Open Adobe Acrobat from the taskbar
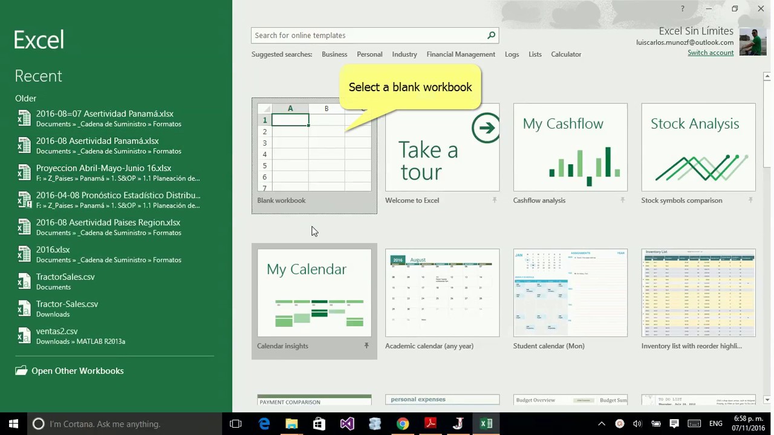The height and width of the screenshot is (435, 774). coord(431,424)
